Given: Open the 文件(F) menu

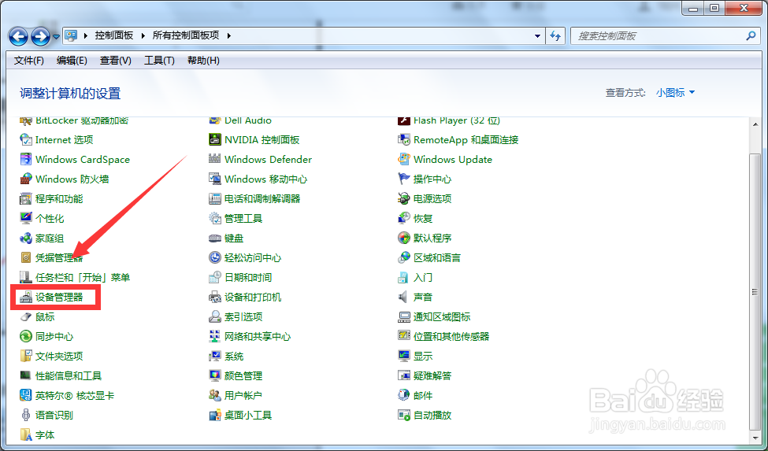Looking at the screenshot, I should point(29,60).
